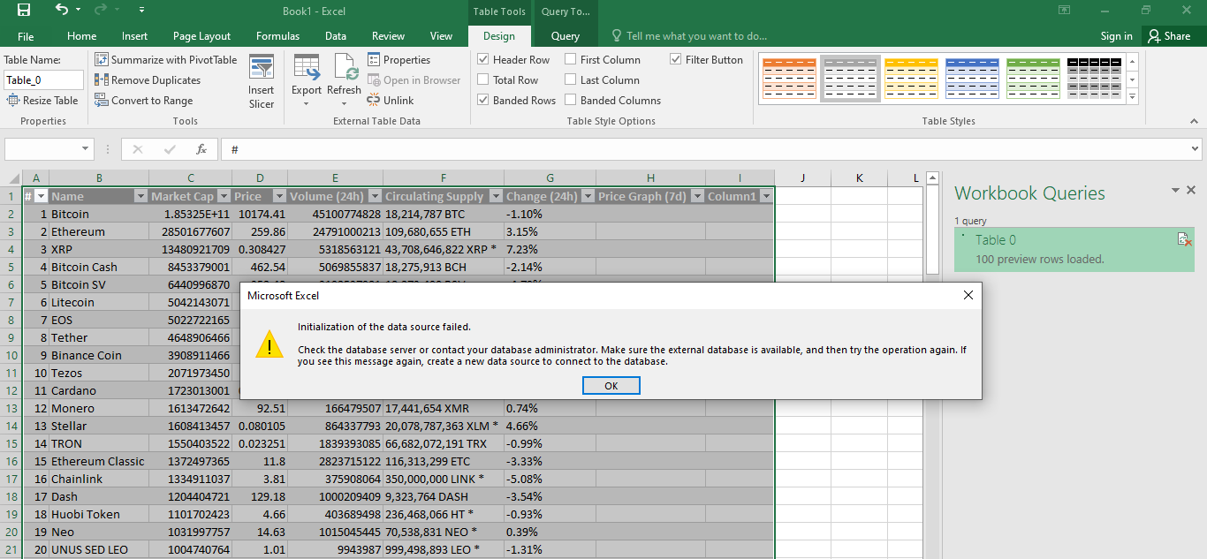Expand the Name Box dropdown
The height and width of the screenshot is (559, 1207).
(x=86, y=149)
